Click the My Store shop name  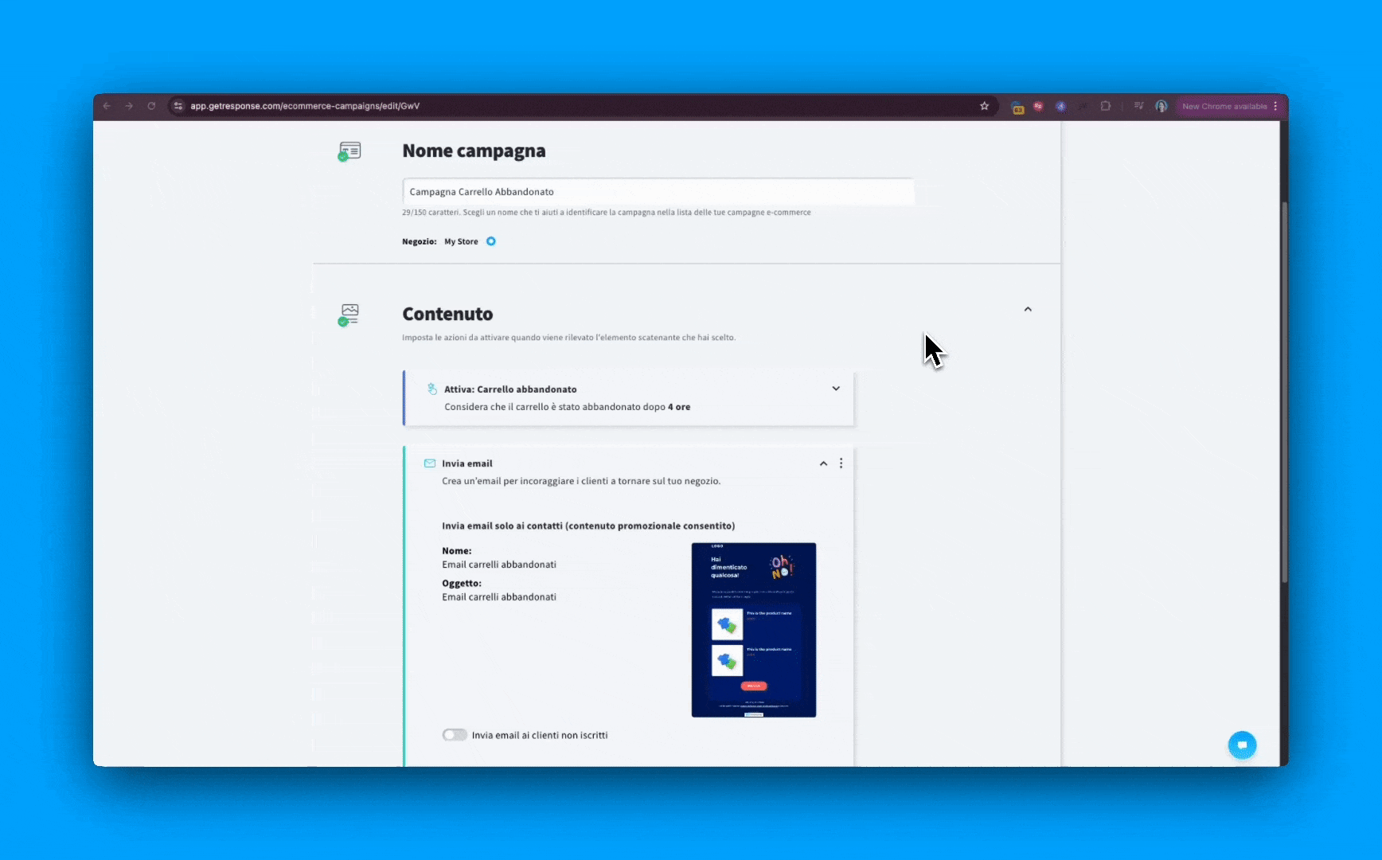point(461,241)
